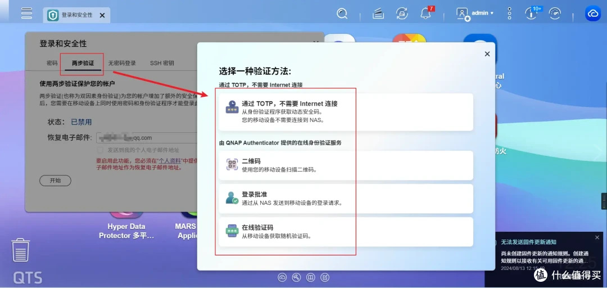Viewport: 607px width, 288px height.
Task: Open the system info icon with 10+ badge
Action: [x=531, y=13]
